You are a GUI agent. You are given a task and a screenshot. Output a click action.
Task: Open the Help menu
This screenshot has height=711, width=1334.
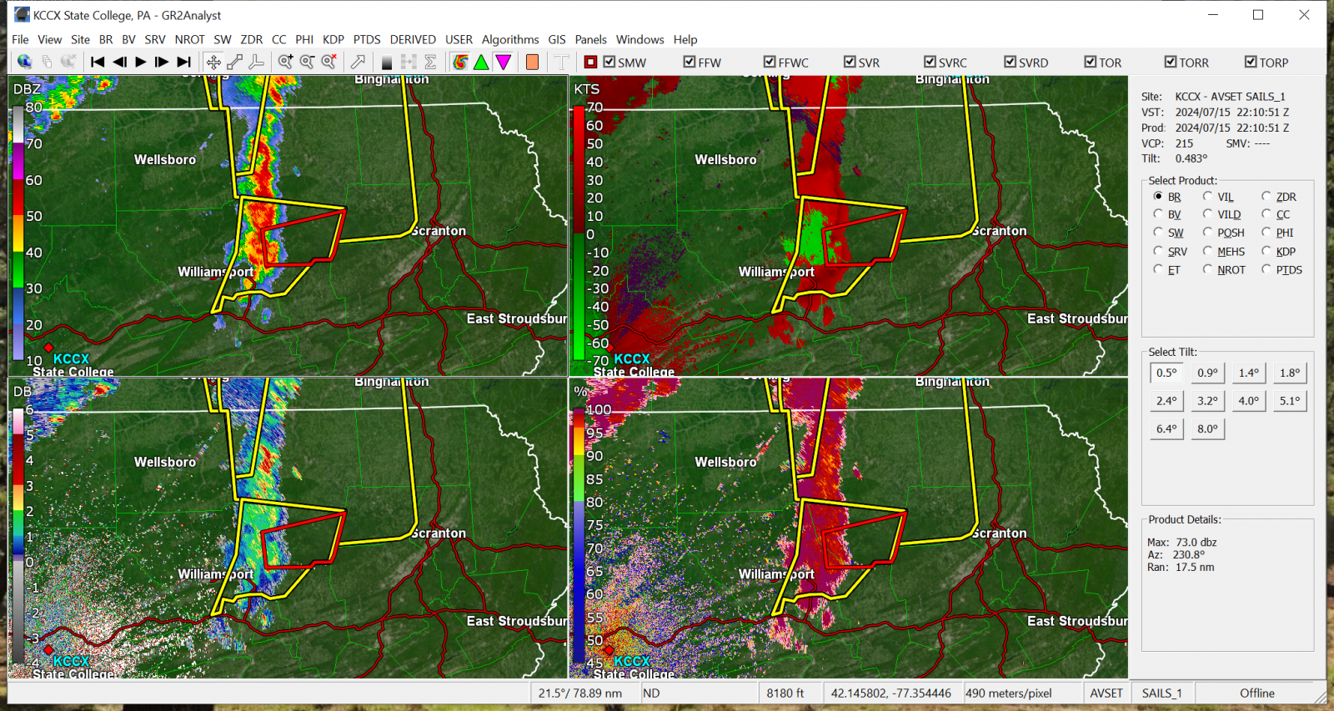click(685, 39)
